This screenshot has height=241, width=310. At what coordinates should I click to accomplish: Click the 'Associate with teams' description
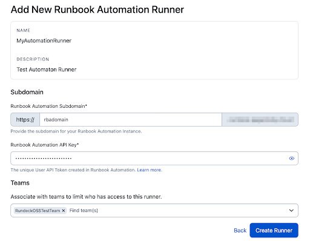click(86, 197)
